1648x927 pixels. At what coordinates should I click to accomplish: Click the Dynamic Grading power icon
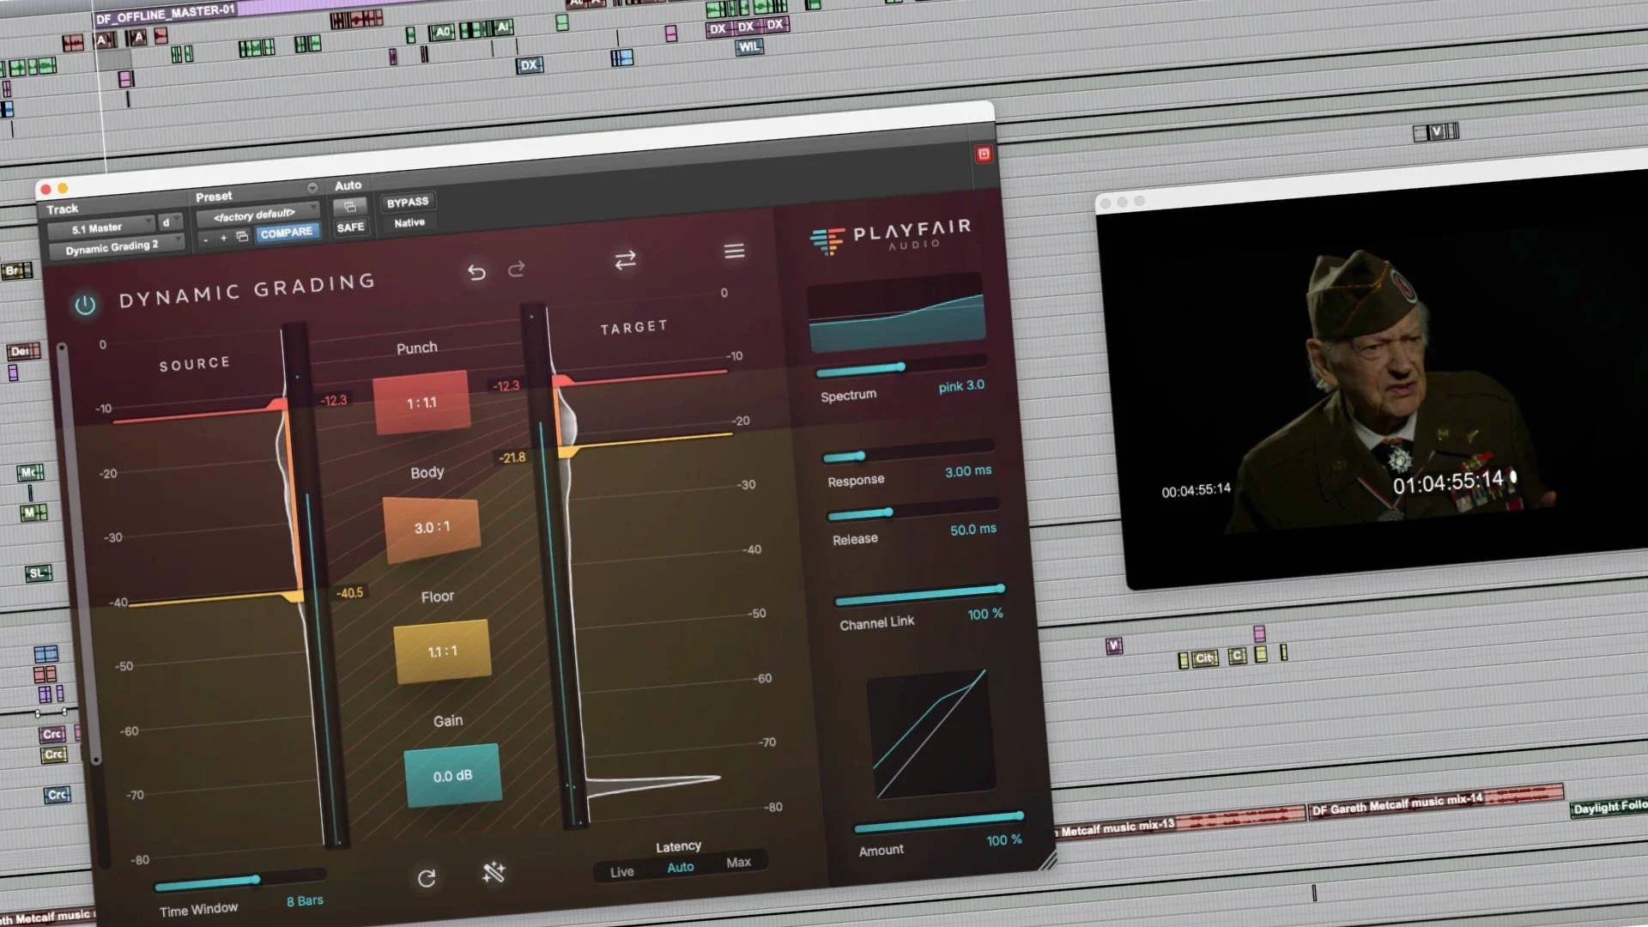[x=86, y=305]
